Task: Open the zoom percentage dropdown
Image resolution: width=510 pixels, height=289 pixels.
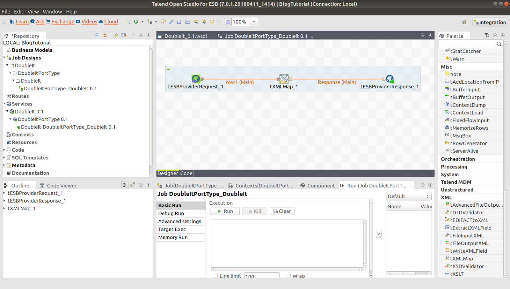Action: tap(253, 22)
